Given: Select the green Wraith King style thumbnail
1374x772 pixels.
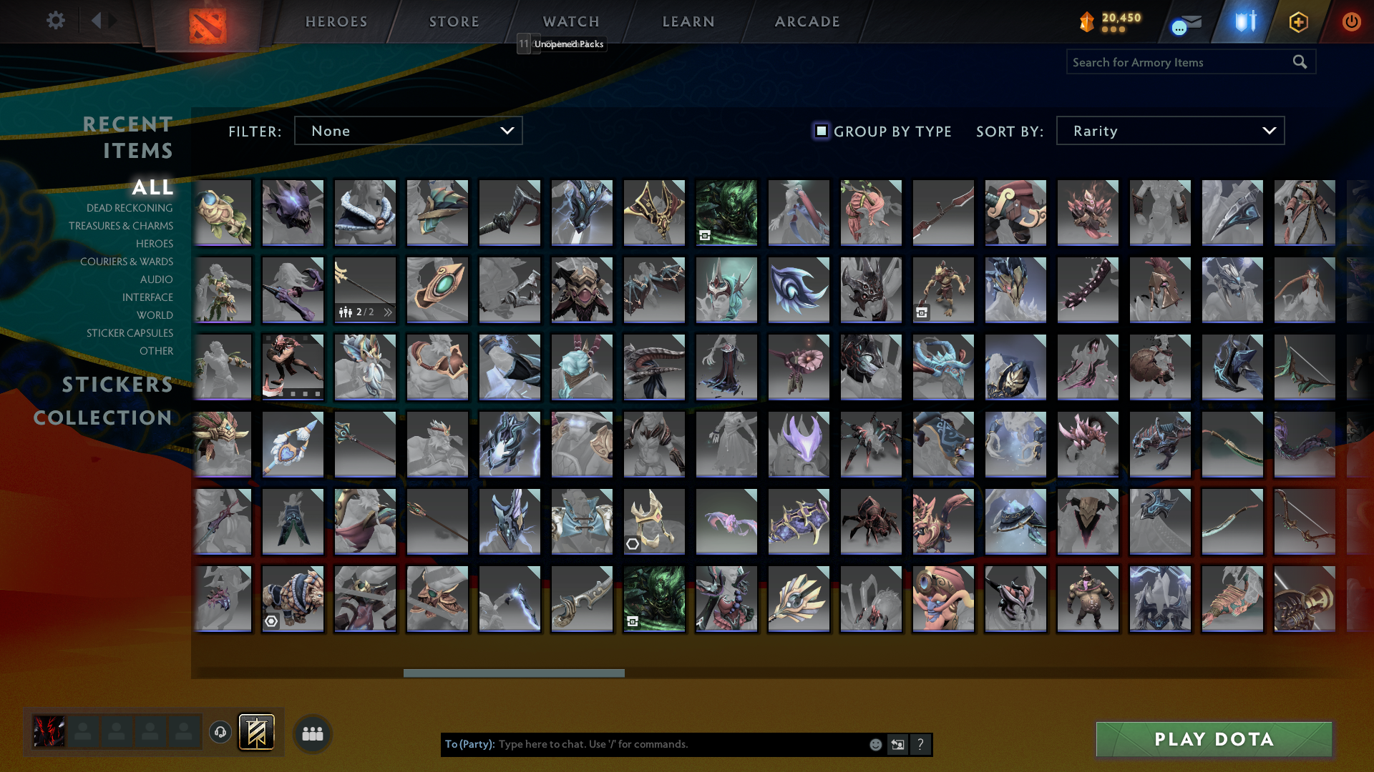Looking at the screenshot, I should [x=726, y=212].
